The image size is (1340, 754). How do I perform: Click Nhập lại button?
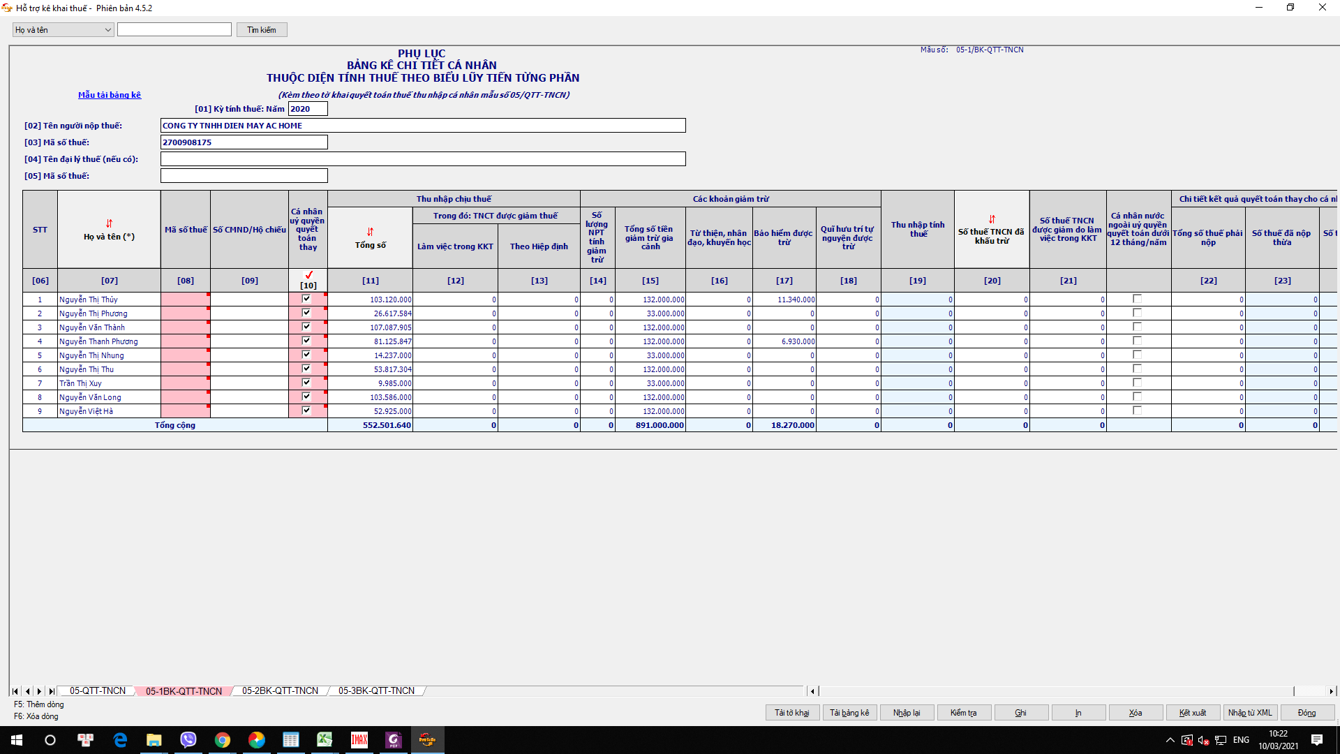click(907, 713)
